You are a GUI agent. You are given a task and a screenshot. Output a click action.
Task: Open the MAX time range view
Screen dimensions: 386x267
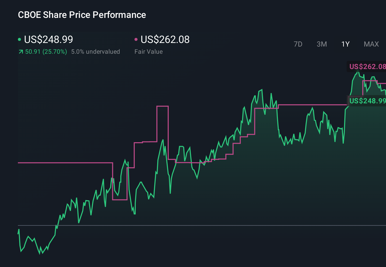[371, 44]
